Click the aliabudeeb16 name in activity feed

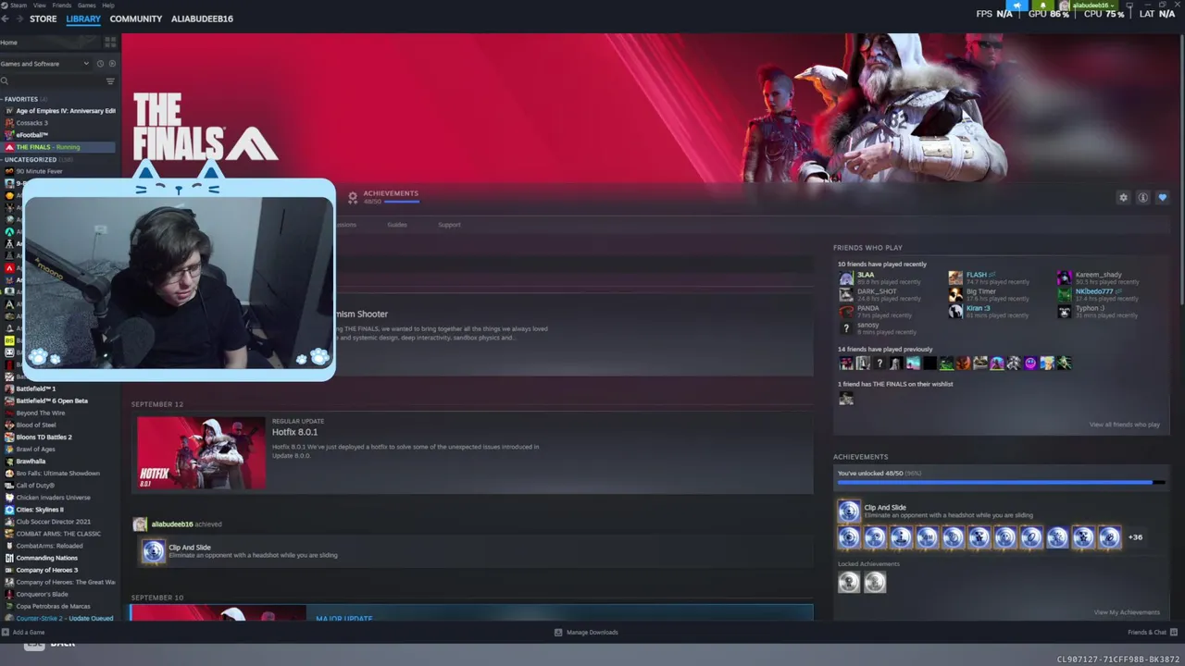(171, 524)
